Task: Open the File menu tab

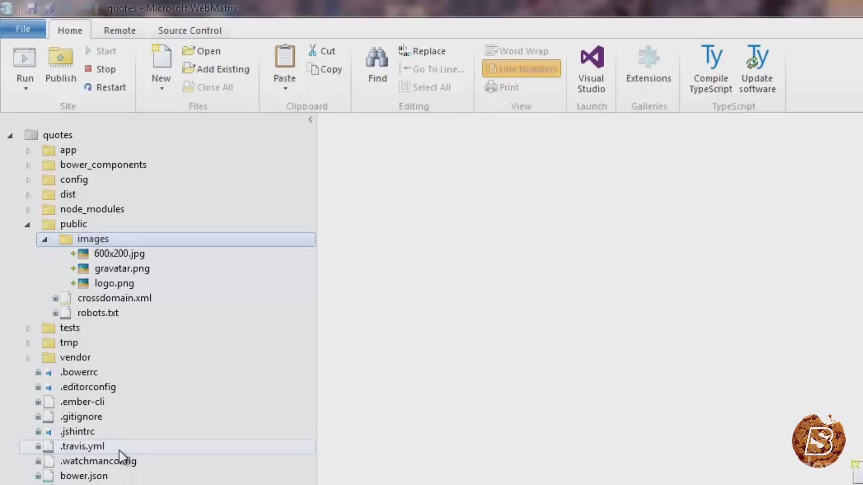Action: [23, 29]
